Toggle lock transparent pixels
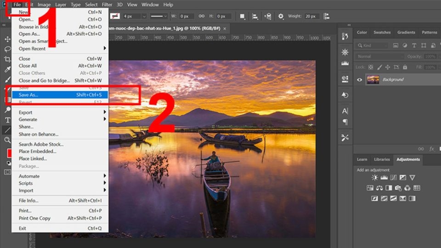Viewport: 441px width, 248px height. click(x=371, y=67)
